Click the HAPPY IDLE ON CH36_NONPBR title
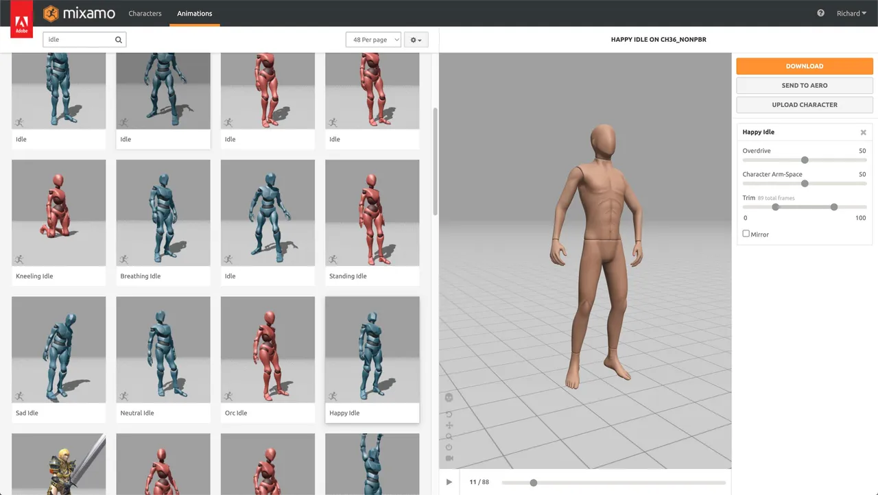Screen dimensions: 878x495 (x=658, y=40)
